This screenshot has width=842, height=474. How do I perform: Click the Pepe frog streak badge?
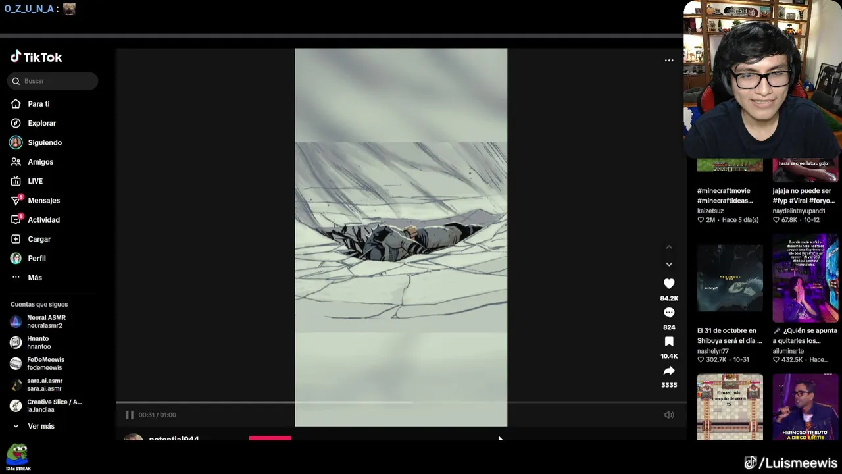(x=17, y=458)
